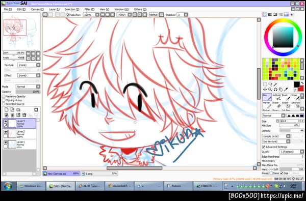Create a new linework layer
This screenshot has height=201, width=306.
[x=12, y=109]
